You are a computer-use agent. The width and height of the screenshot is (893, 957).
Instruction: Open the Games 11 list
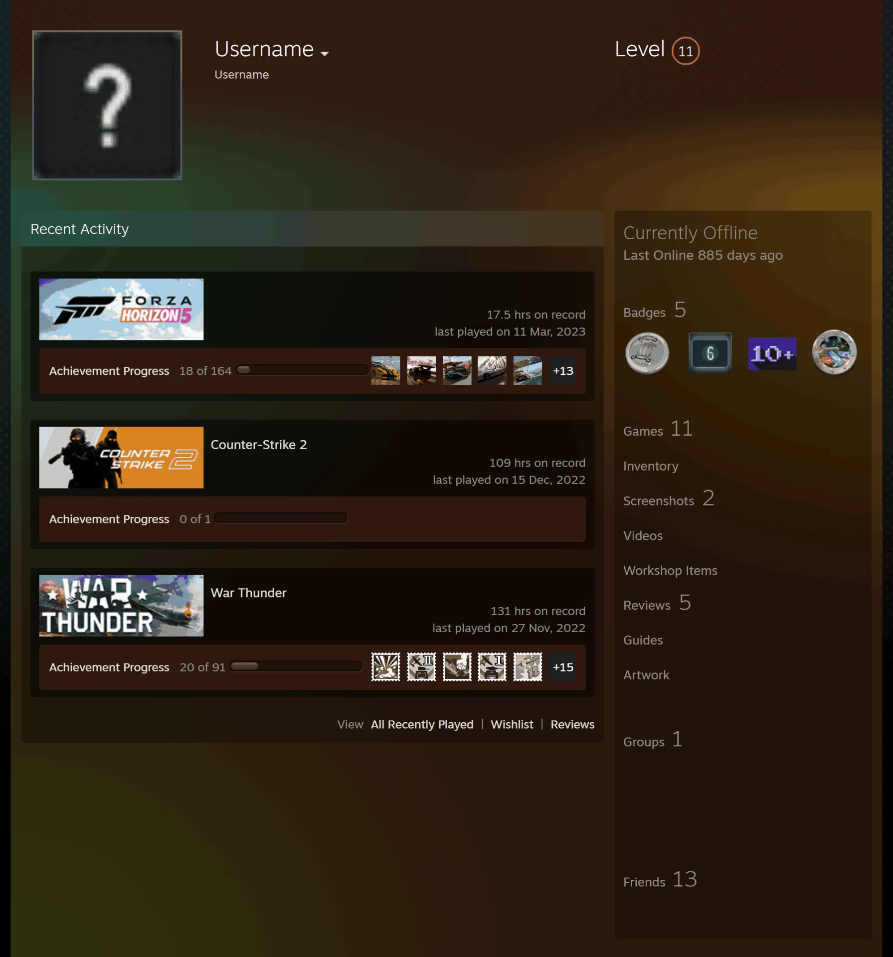(x=658, y=430)
